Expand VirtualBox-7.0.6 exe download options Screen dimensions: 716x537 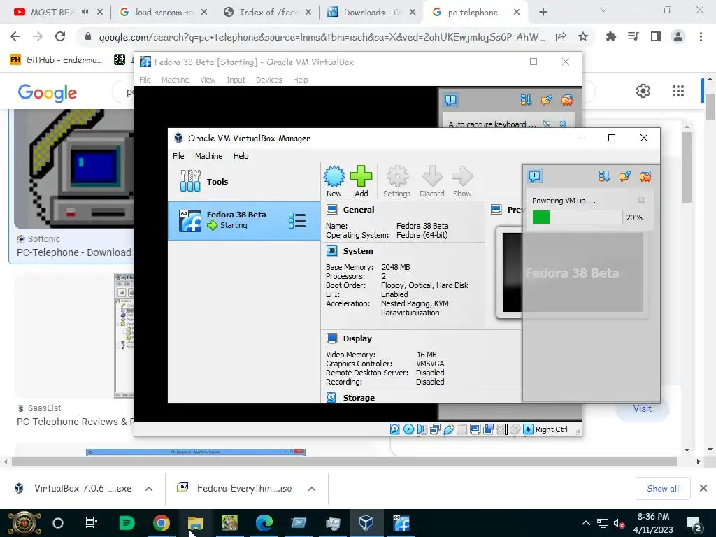[x=149, y=489]
